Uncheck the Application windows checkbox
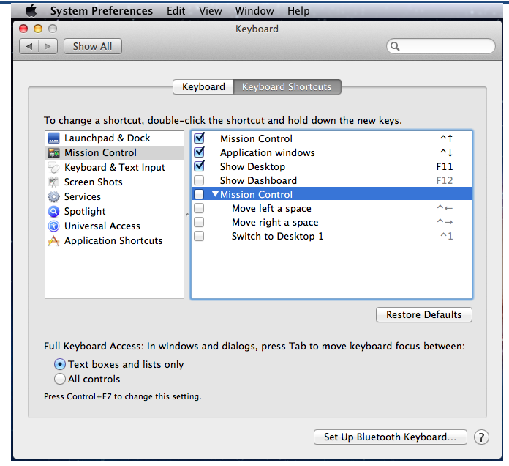 [199, 152]
